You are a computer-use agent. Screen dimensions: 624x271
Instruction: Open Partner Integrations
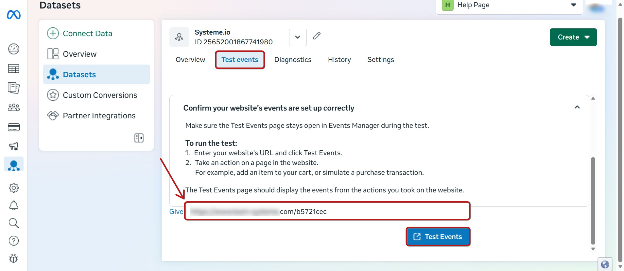coord(96,115)
